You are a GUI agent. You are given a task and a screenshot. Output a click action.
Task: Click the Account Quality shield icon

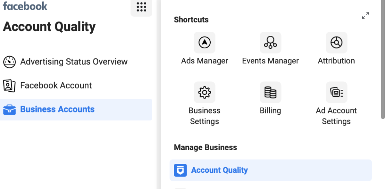180,170
